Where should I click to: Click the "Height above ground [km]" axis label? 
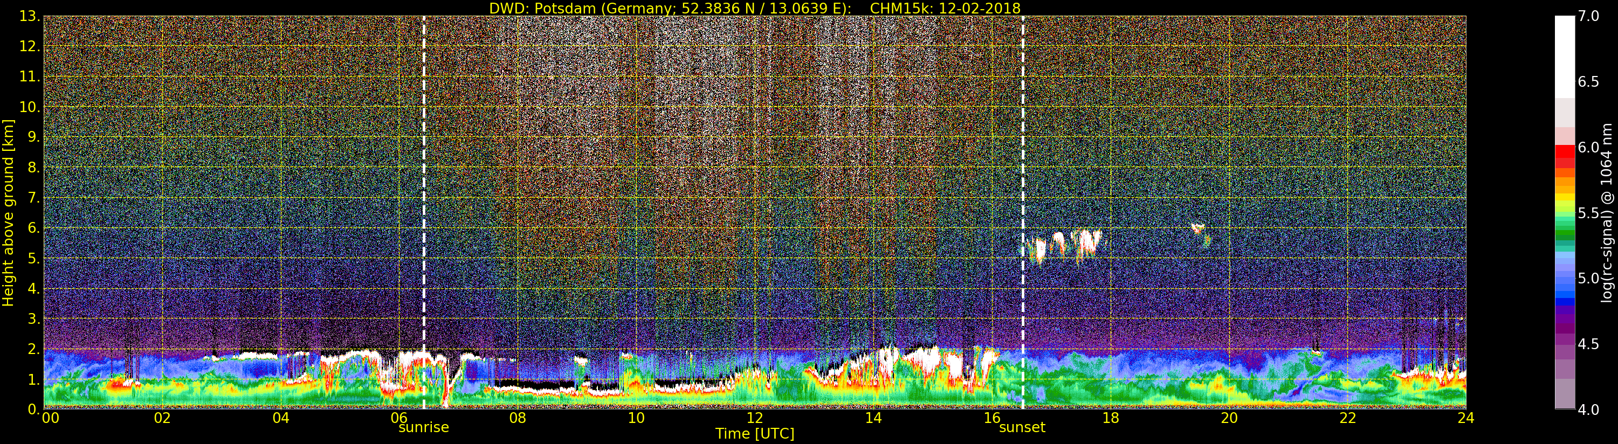[8, 213]
